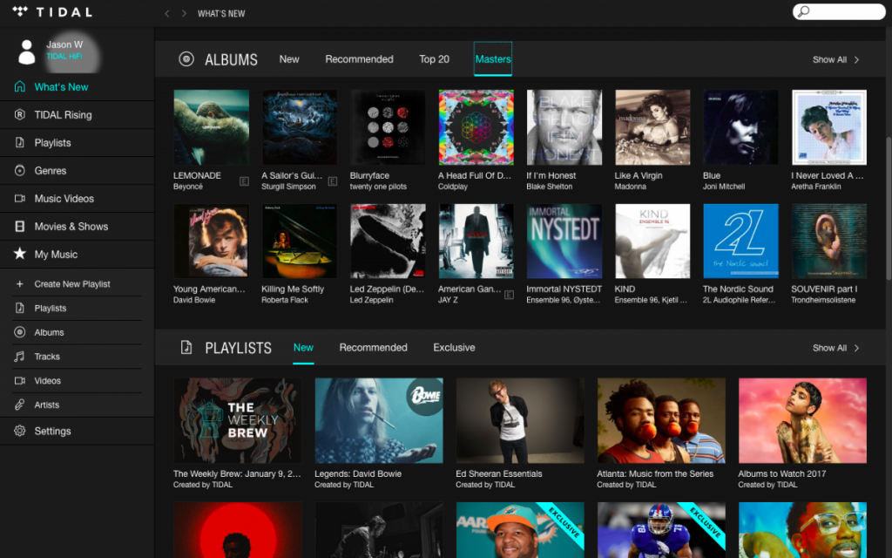Open Genres from the sidebar
The image size is (892, 558).
77,170
